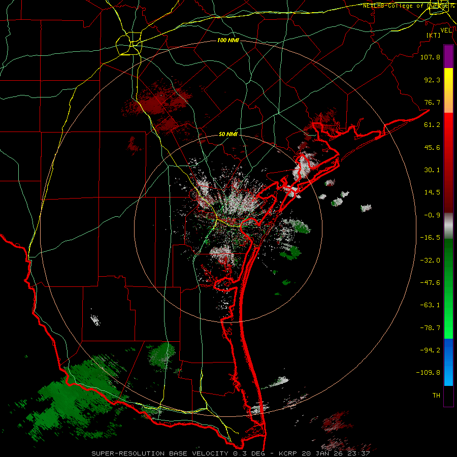Select the 45.6 velocity scale value
This screenshot has height=457, width=457.
(432, 147)
